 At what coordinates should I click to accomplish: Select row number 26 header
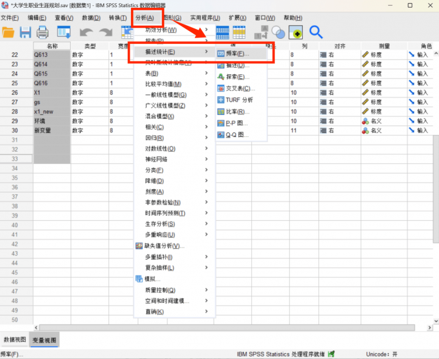(15, 92)
